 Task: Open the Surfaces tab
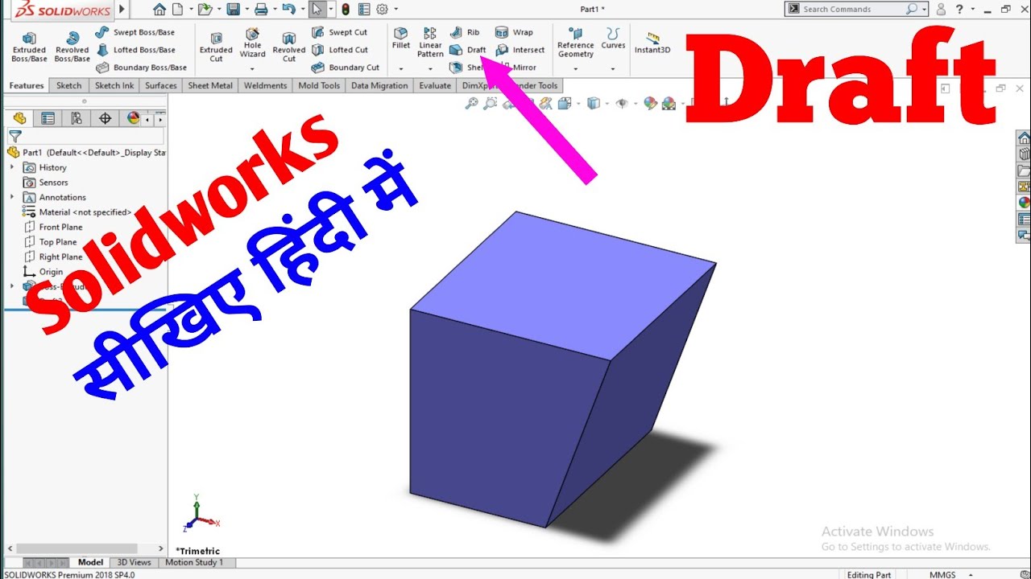161,85
